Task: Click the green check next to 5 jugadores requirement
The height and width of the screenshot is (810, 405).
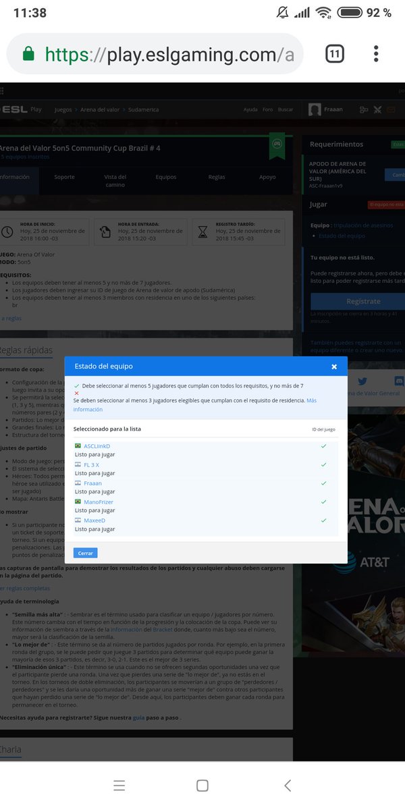Action: pos(76,385)
